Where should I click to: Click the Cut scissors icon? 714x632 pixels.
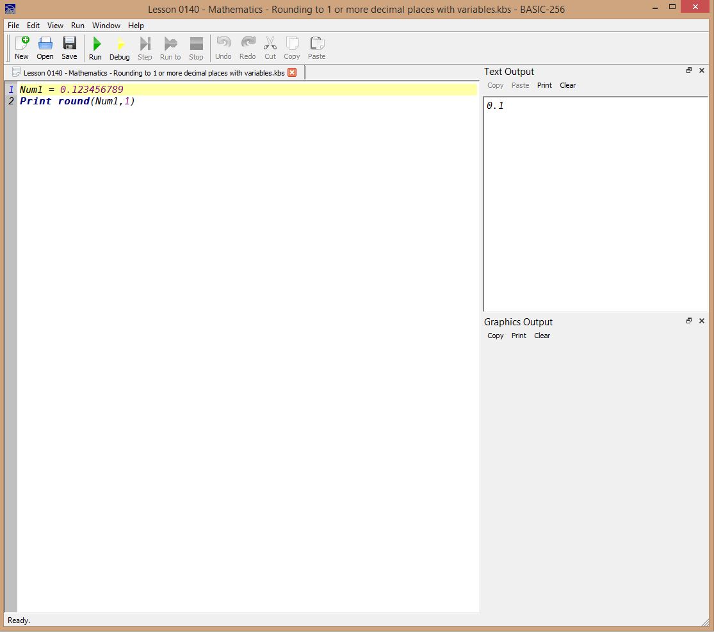click(270, 45)
